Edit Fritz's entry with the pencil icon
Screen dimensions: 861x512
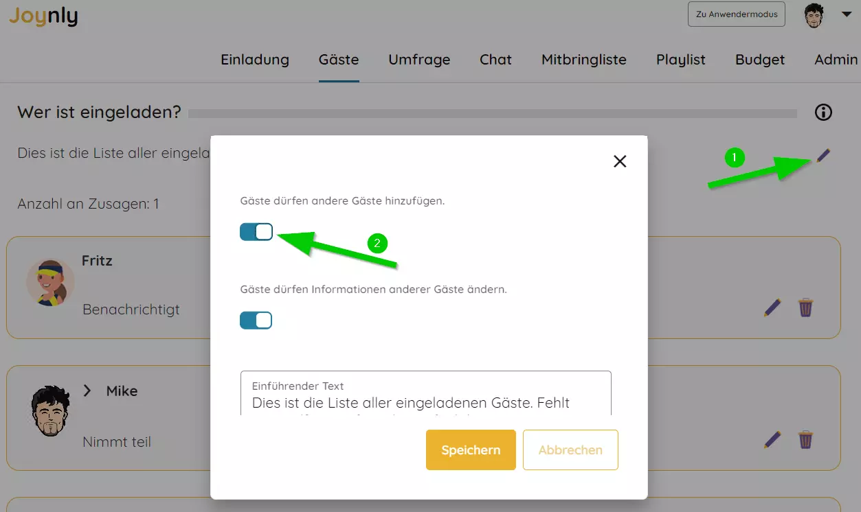click(x=772, y=307)
